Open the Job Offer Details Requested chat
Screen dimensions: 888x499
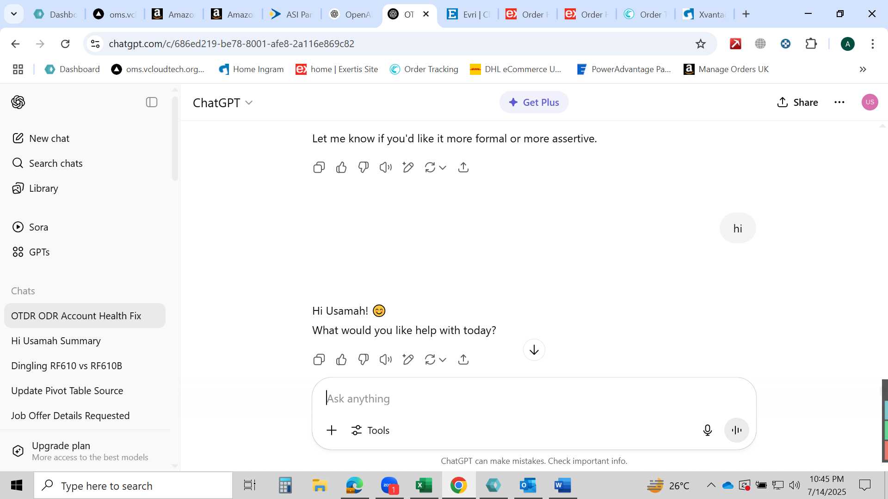click(x=85, y=415)
